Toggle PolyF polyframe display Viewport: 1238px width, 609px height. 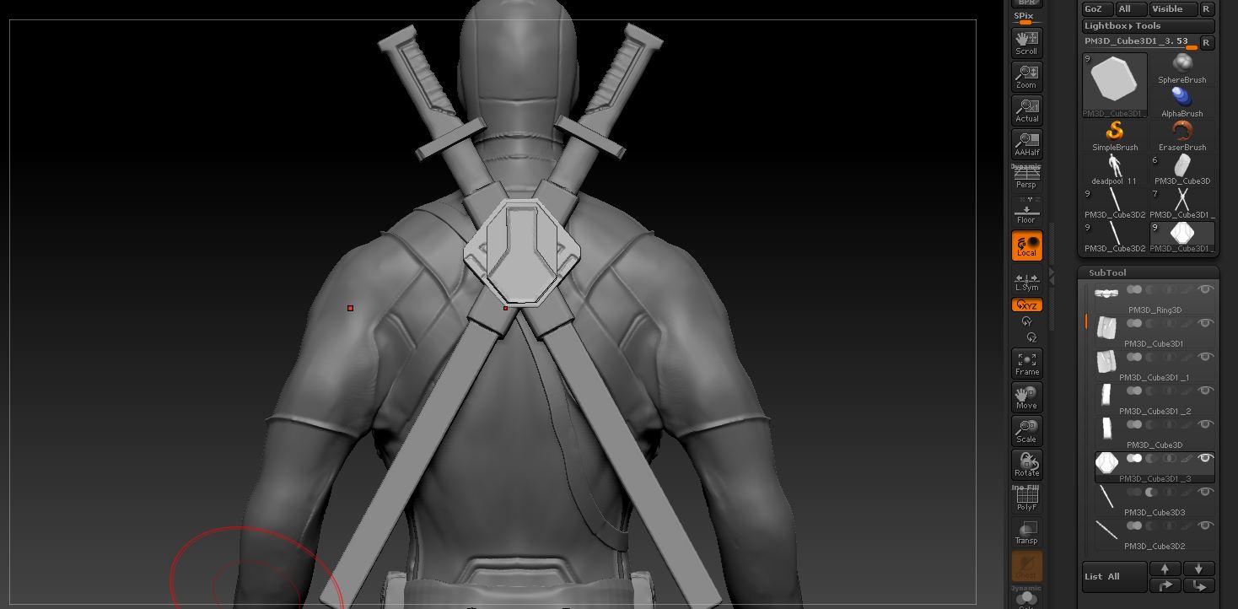coord(1026,499)
